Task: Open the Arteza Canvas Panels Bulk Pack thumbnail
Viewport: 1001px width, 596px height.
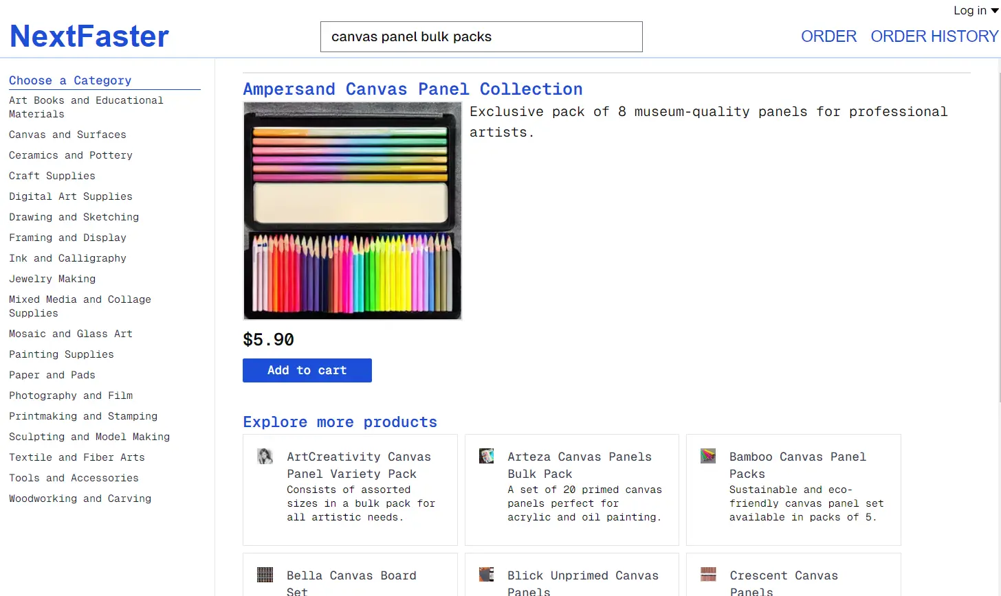Action: coord(487,455)
